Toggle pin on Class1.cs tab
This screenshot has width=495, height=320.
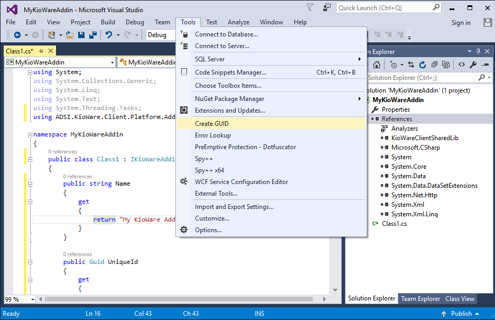pyautogui.click(x=41, y=51)
